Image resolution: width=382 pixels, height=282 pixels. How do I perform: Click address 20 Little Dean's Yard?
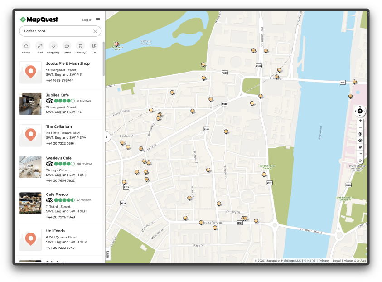(63, 133)
